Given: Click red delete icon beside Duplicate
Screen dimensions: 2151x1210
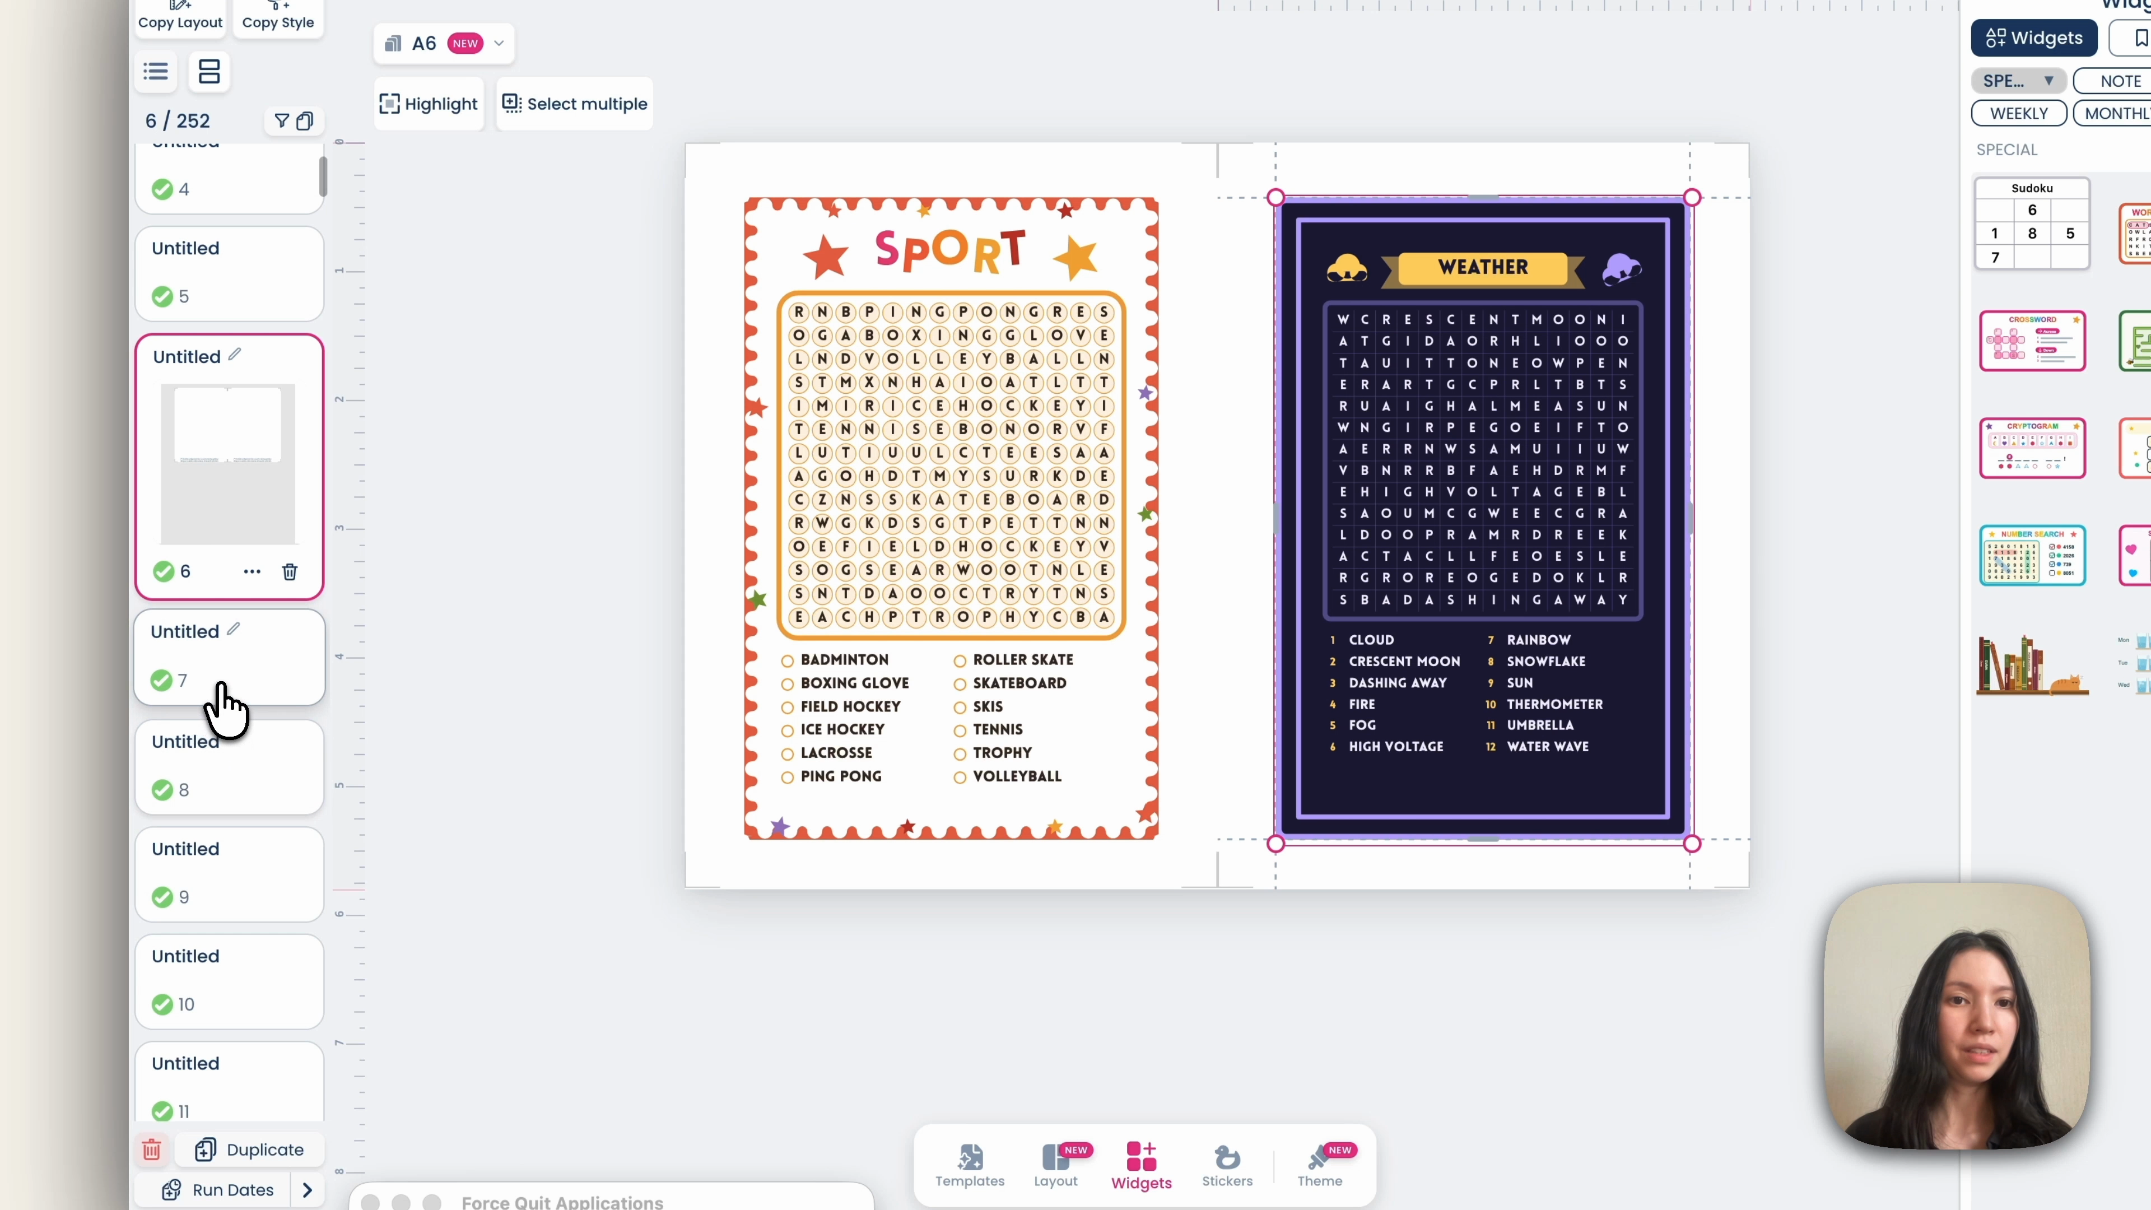Looking at the screenshot, I should [x=152, y=1150].
